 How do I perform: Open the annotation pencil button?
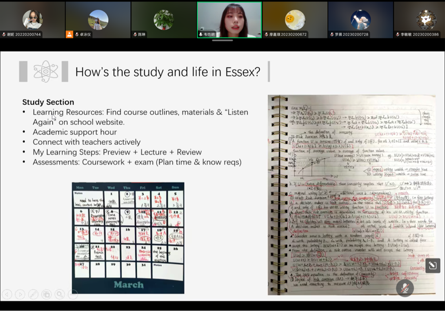(432, 266)
